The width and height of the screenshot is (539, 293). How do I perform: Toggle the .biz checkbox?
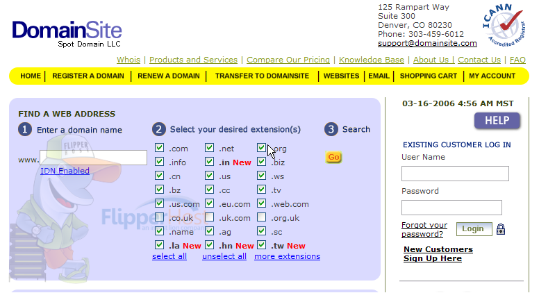click(262, 162)
